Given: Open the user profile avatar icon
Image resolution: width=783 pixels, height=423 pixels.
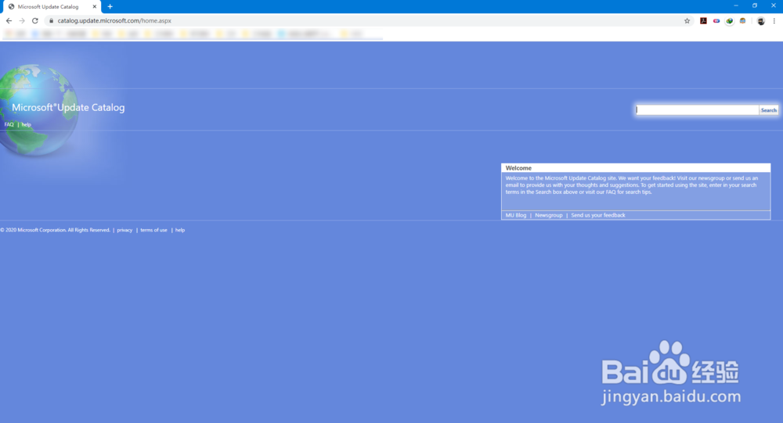Looking at the screenshot, I should (x=760, y=21).
